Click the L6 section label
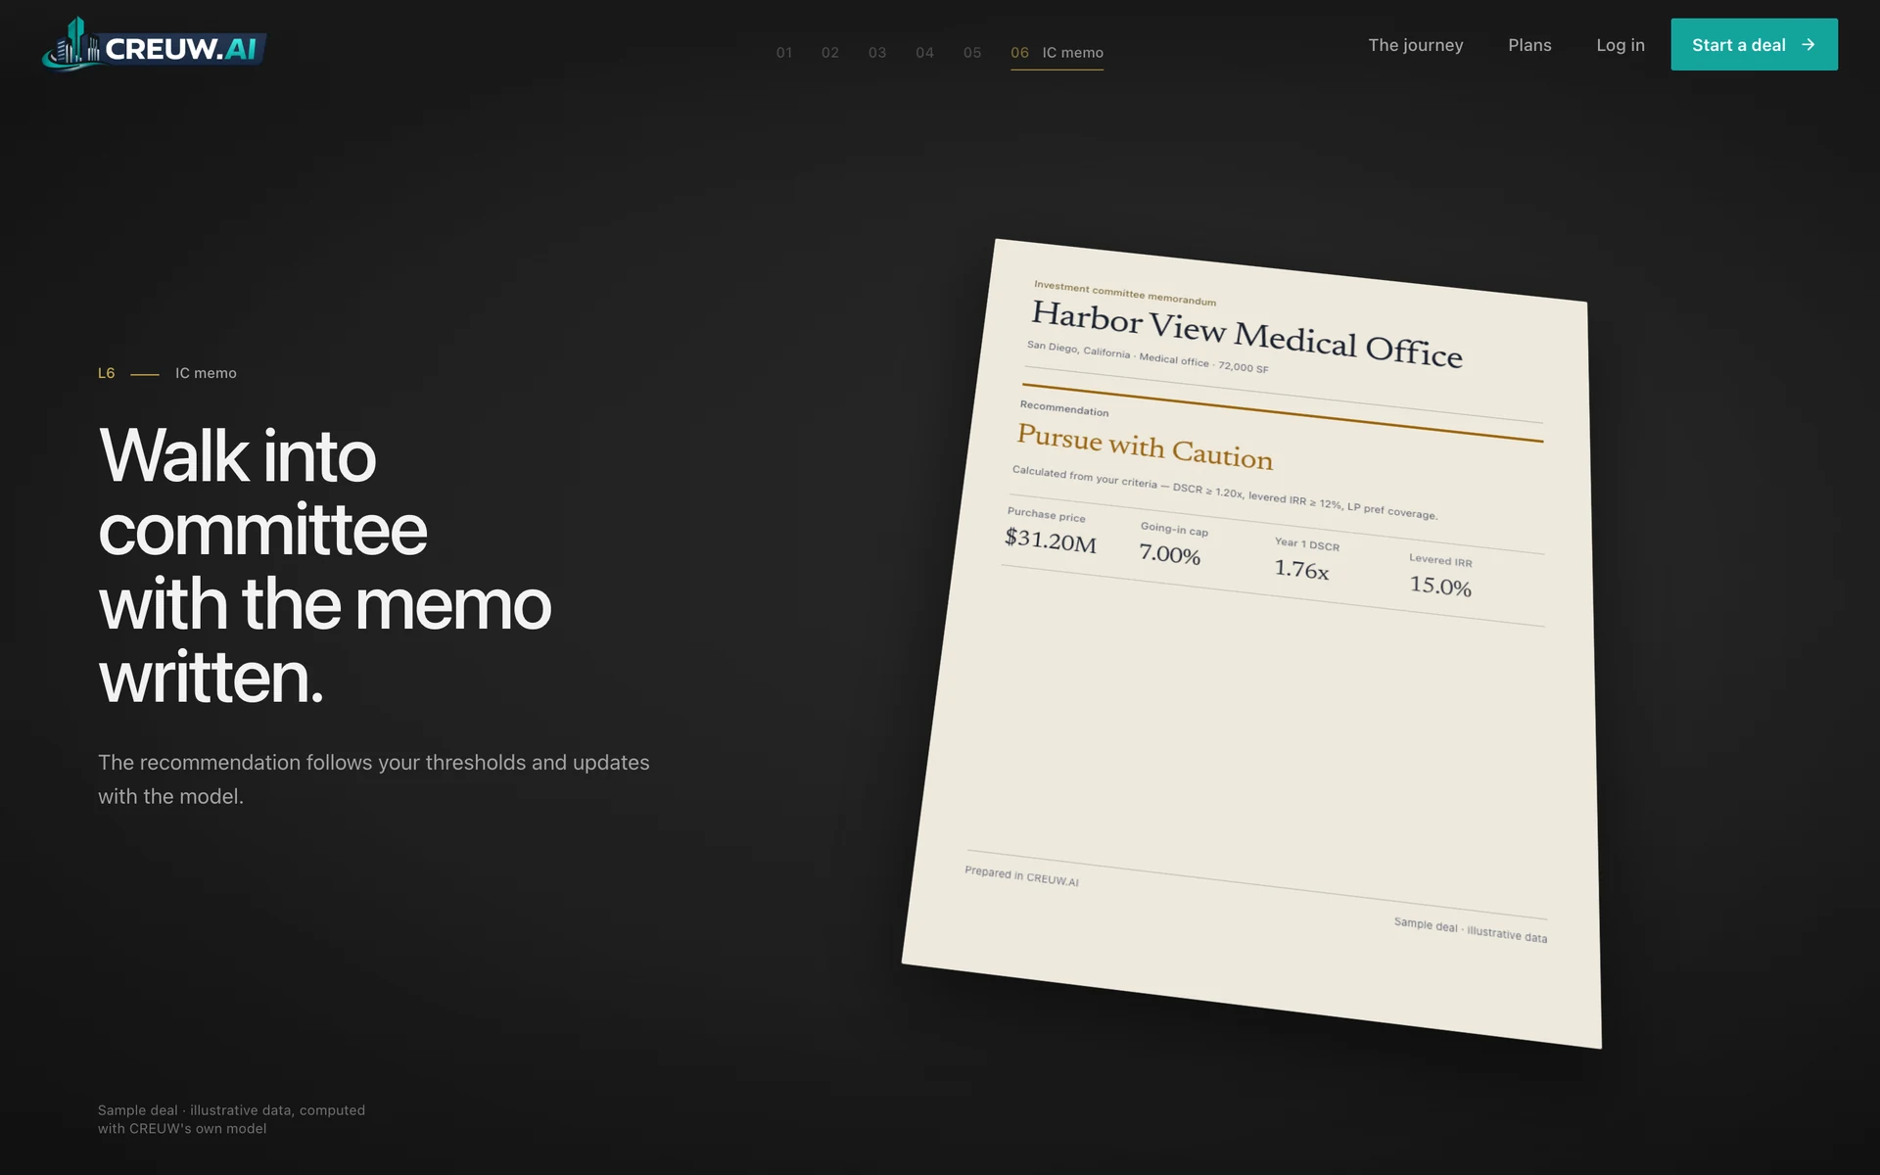The image size is (1880, 1175). tap(107, 373)
